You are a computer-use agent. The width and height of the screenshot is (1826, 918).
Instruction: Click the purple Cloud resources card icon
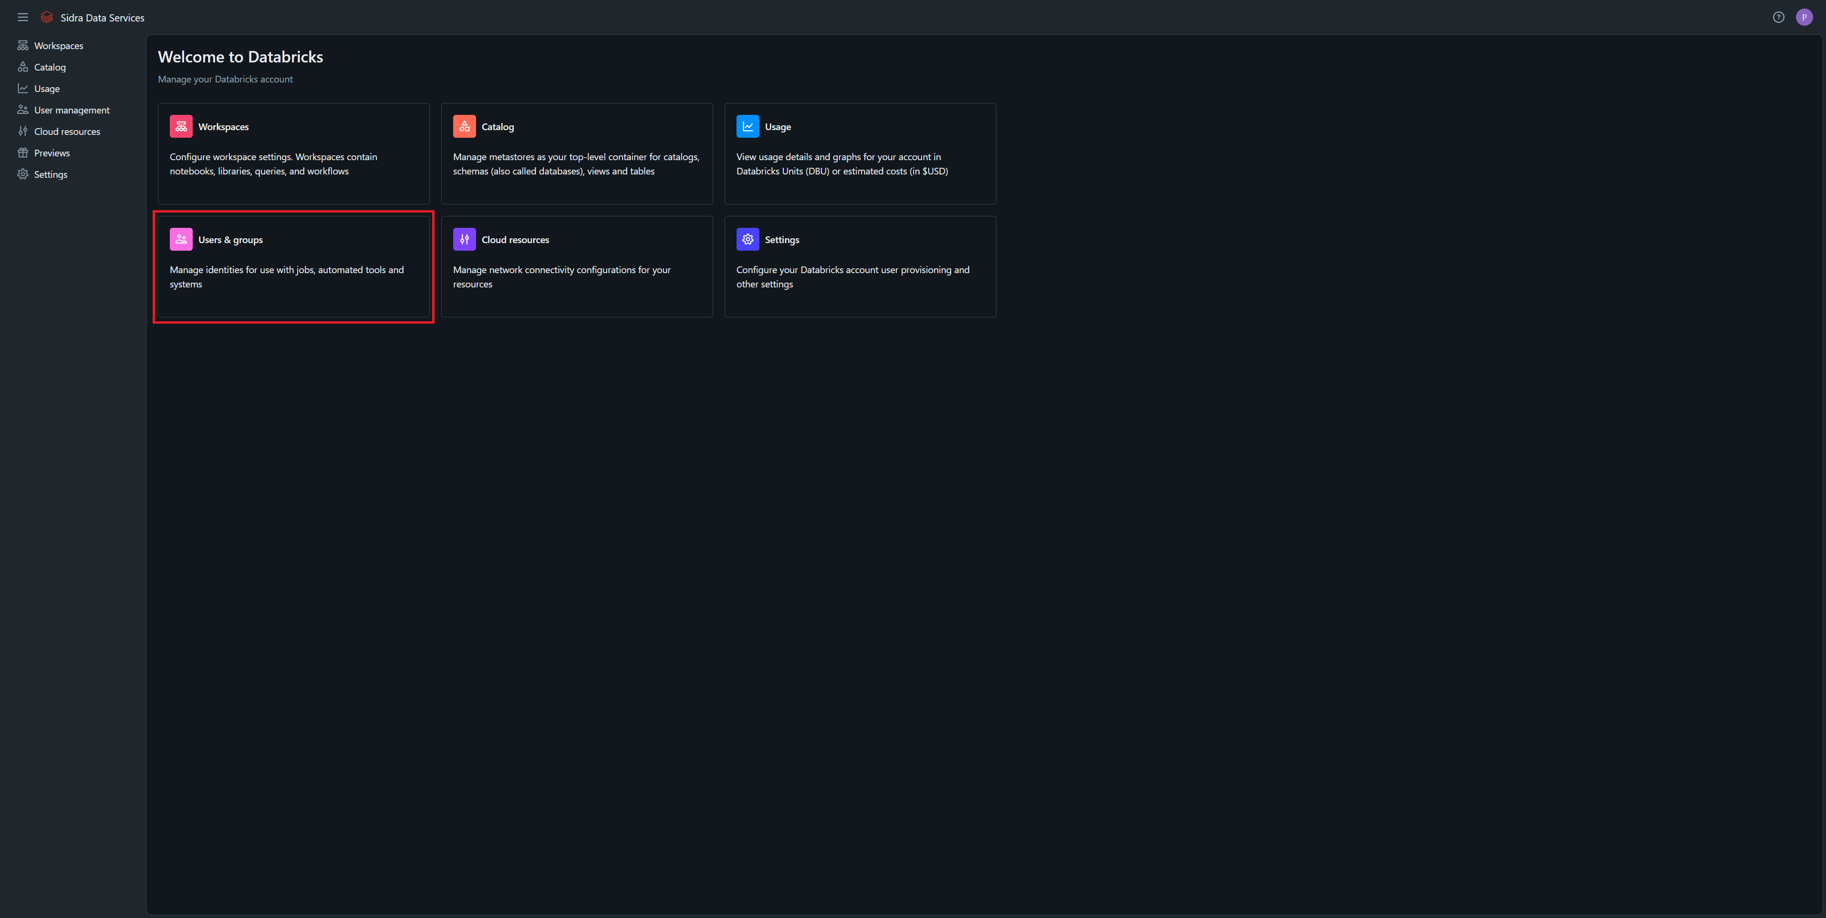tap(464, 239)
